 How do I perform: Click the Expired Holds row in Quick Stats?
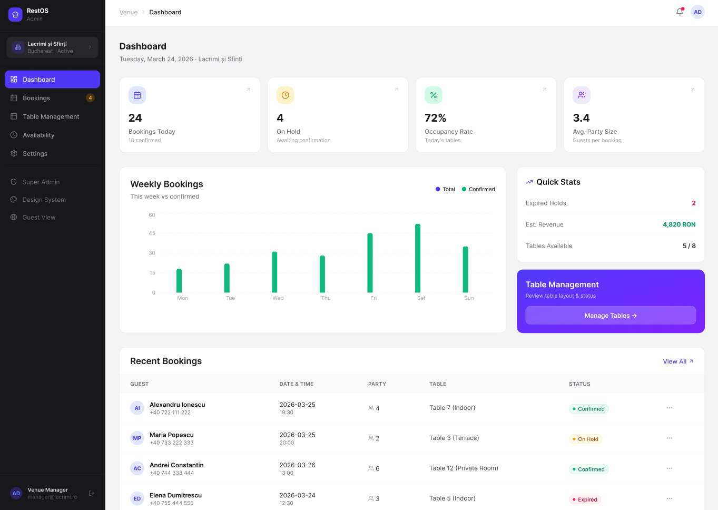click(611, 203)
